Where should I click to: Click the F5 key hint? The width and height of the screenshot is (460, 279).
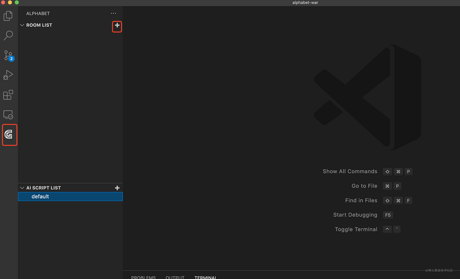pos(388,215)
